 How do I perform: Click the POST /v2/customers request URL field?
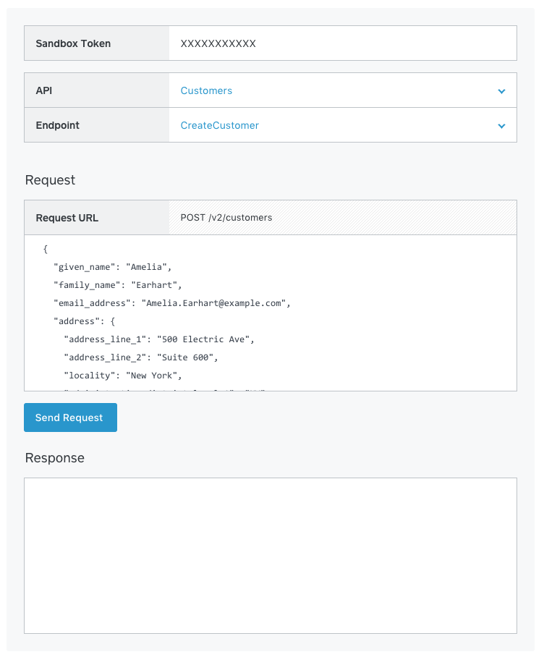342,217
